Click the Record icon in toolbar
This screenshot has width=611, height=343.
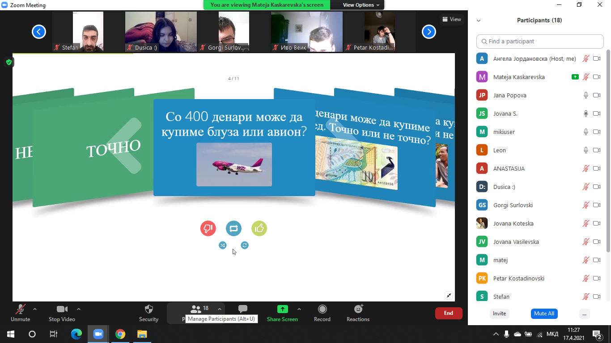322,310
